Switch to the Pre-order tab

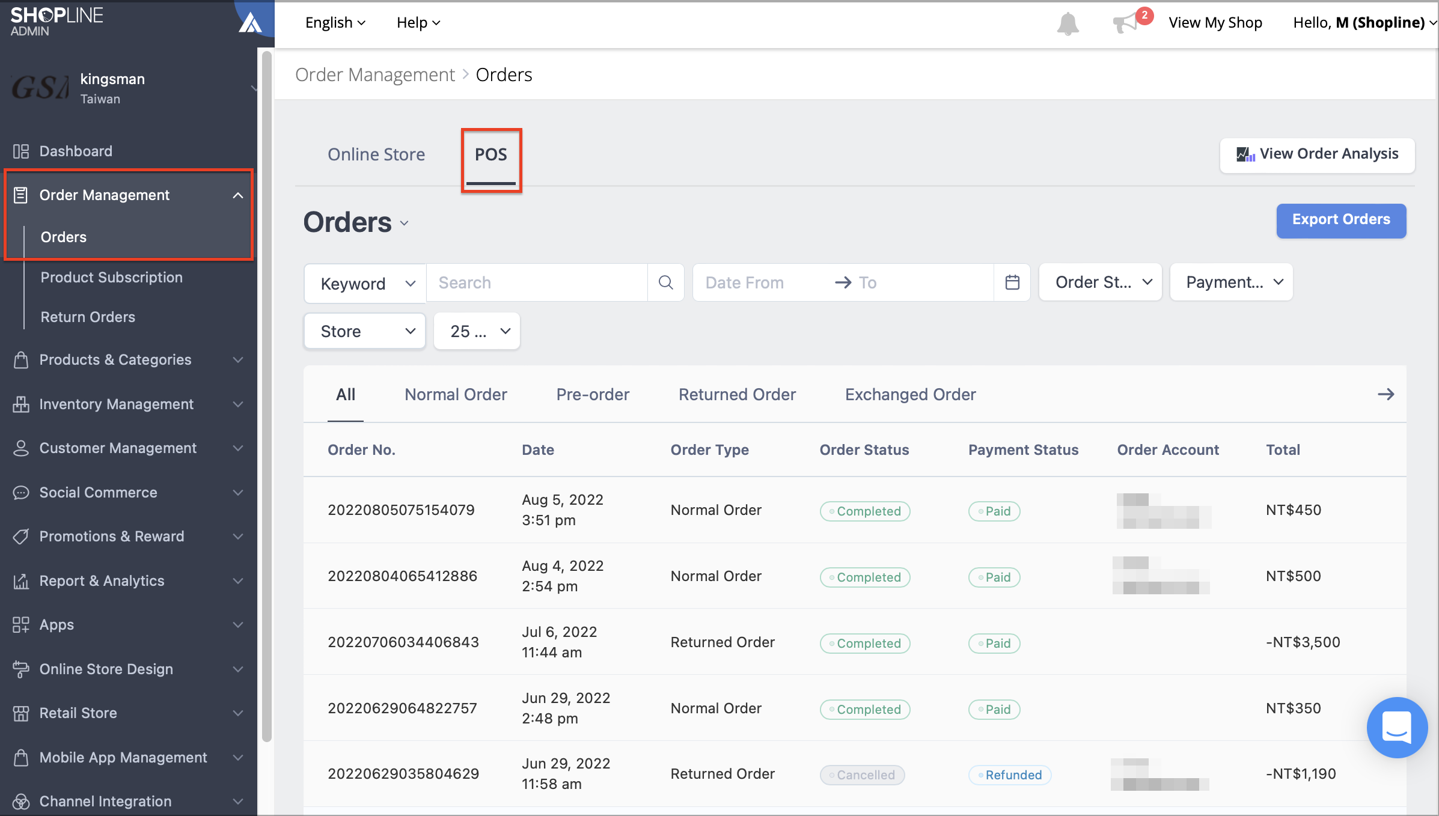pos(593,394)
